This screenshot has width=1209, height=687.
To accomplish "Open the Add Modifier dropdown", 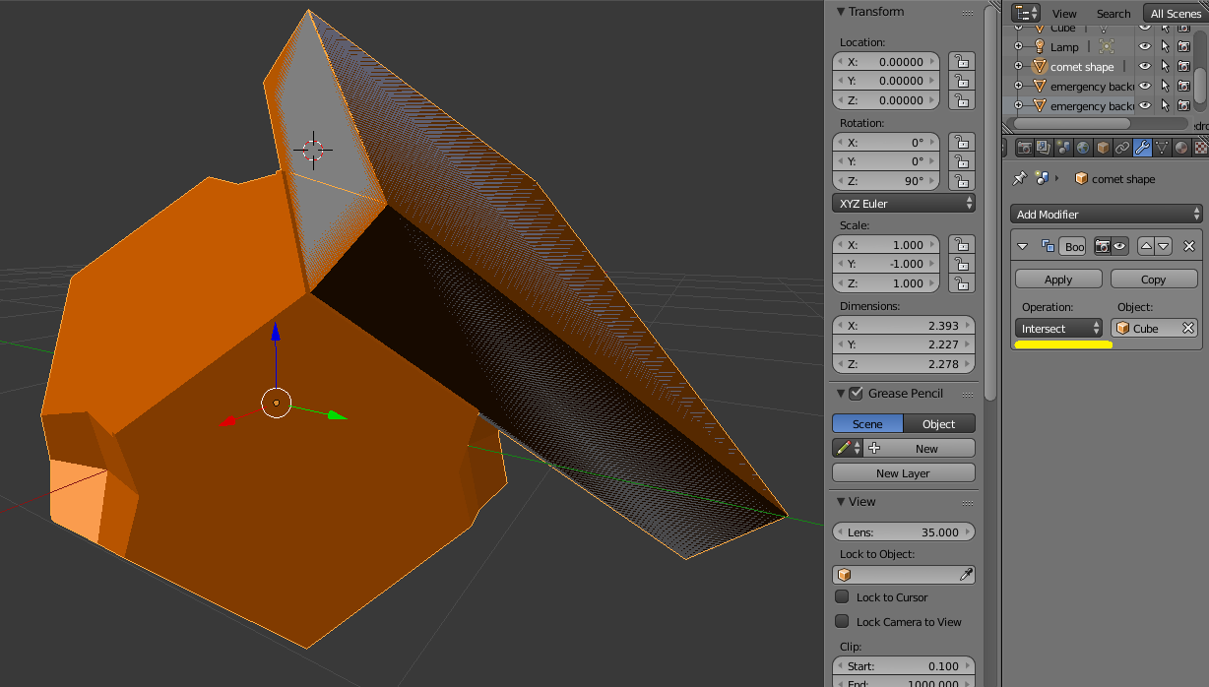I will click(x=1106, y=215).
